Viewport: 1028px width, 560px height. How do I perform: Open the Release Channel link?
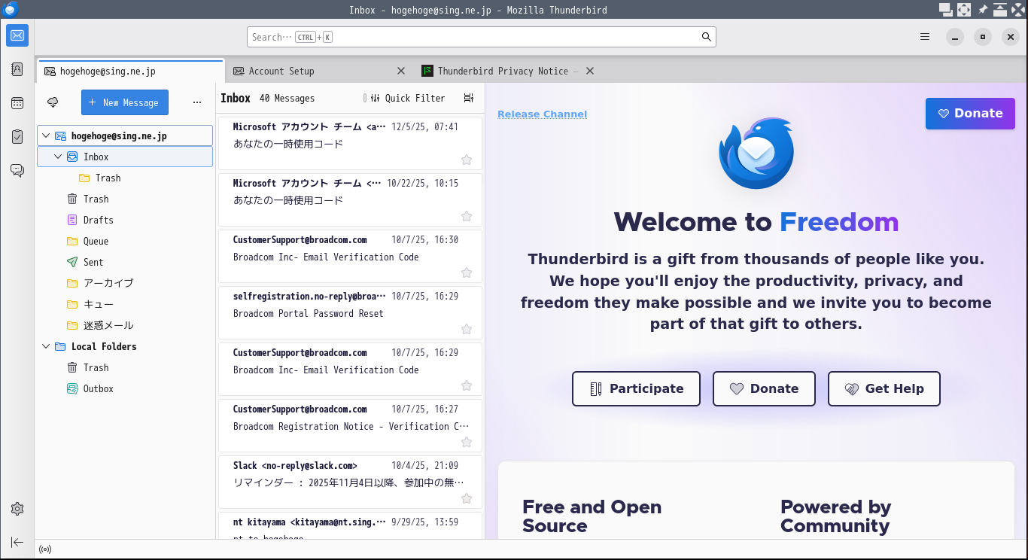tap(542, 114)
